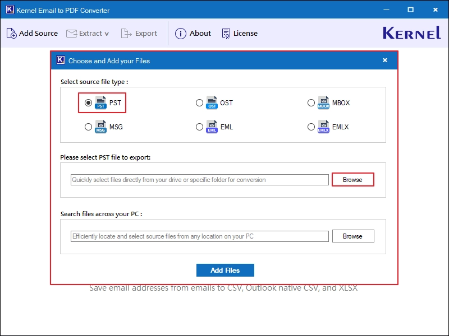
Task: Click the MSG file type icon
Action: tap(100, 127)
